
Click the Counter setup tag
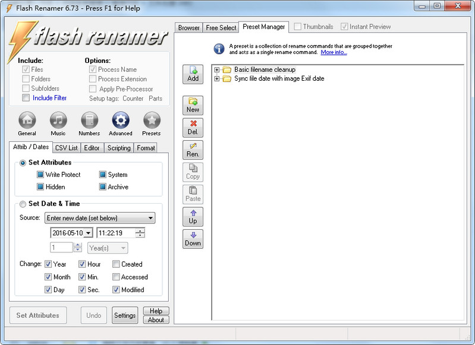pos(133,99)
